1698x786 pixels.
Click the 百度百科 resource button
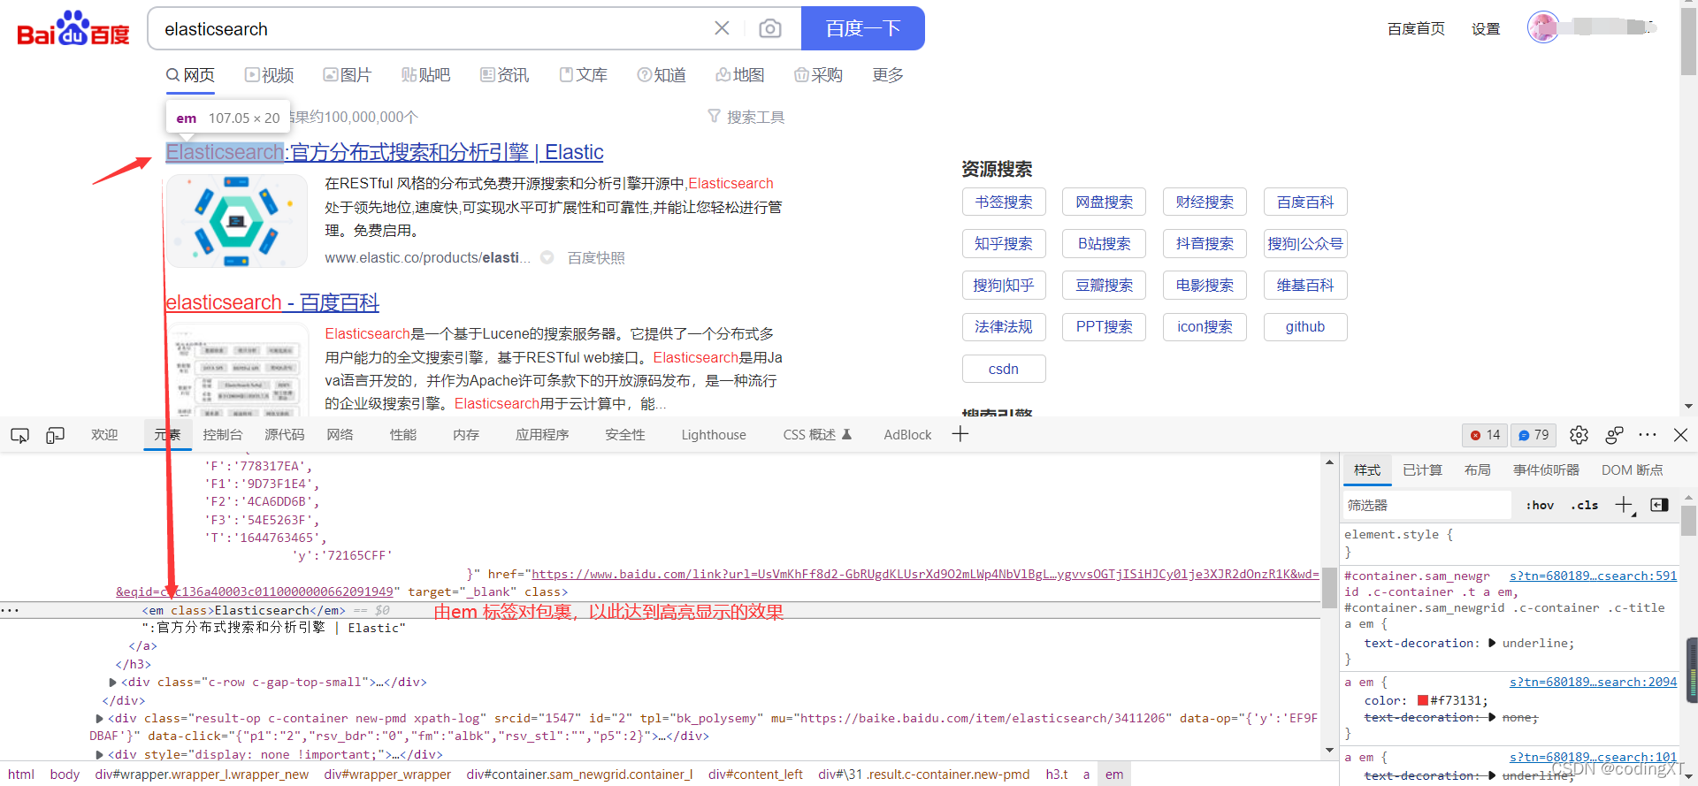[x=1305, y=202]
